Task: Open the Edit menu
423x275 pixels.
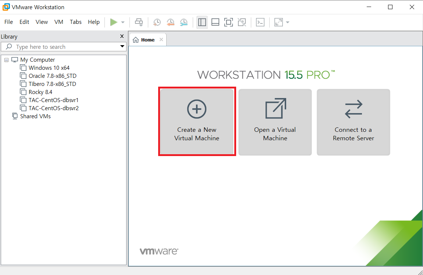Action: click(24, 22)
